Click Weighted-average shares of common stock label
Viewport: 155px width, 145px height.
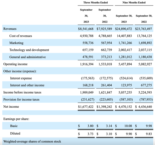32,141
